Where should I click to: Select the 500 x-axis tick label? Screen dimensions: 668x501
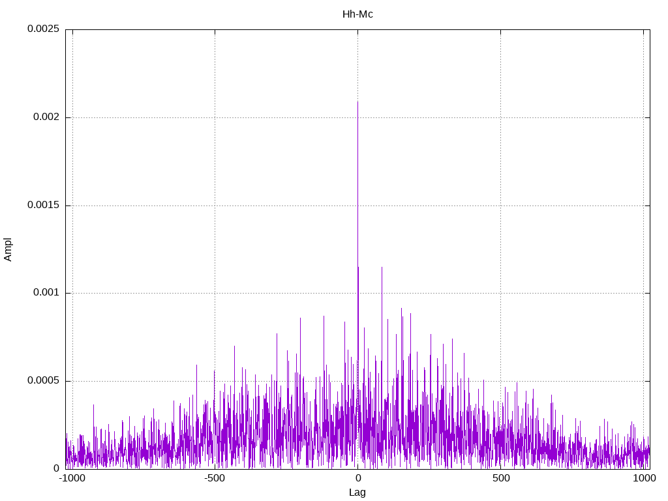click(x=500, y=478)
